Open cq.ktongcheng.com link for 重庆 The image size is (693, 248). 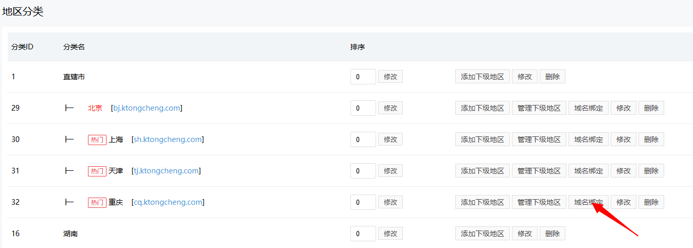[168, 202]
